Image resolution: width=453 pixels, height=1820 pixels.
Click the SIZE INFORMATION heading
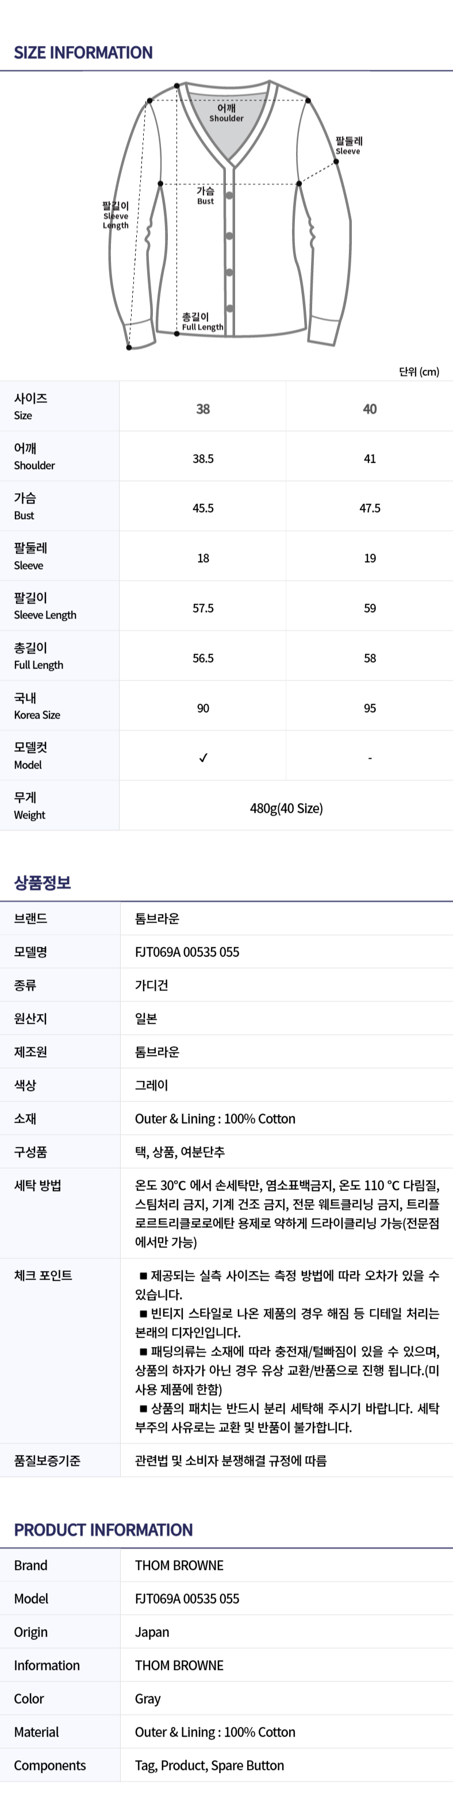(83, 53)
